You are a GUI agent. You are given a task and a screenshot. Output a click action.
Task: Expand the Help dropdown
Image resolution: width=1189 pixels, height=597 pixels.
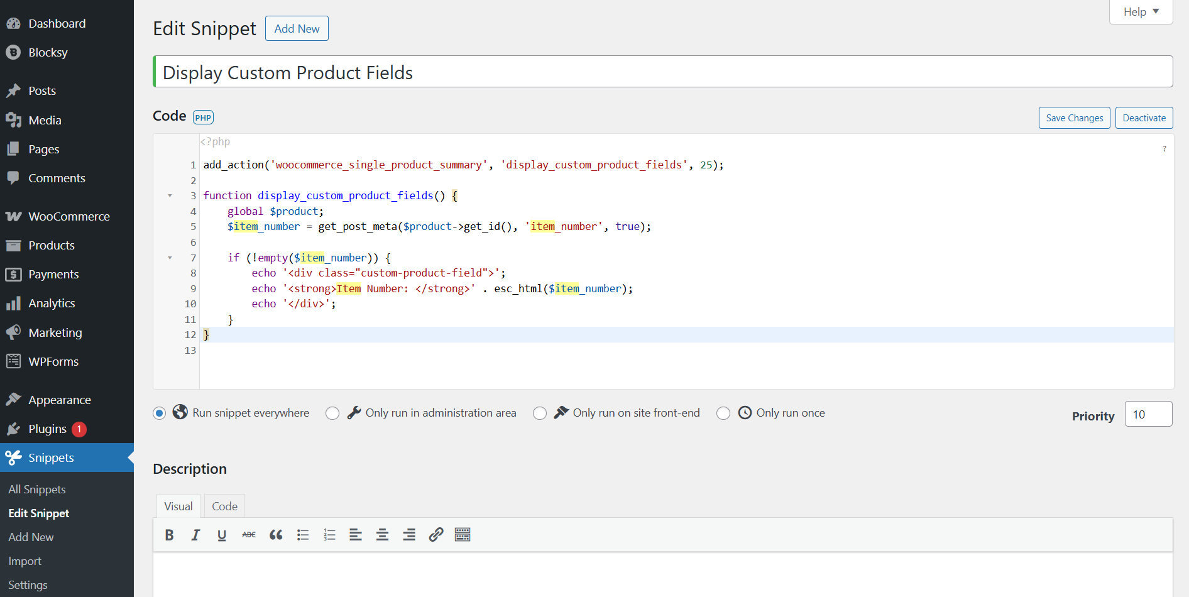coord(1141,12)
